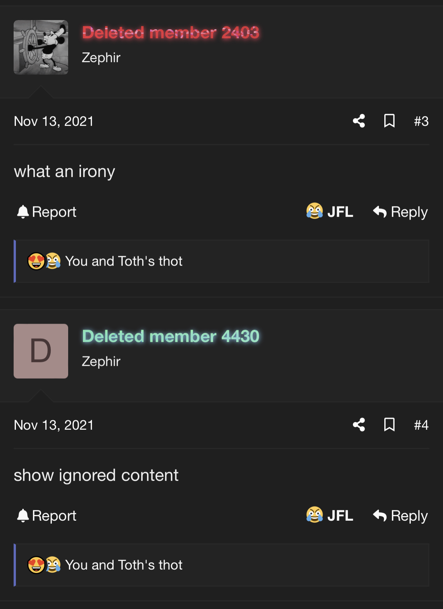Image resolution: width=443 pixels, height=609 pixels.
Task: View reaction emojis under post #3
Action: [44, 261]
